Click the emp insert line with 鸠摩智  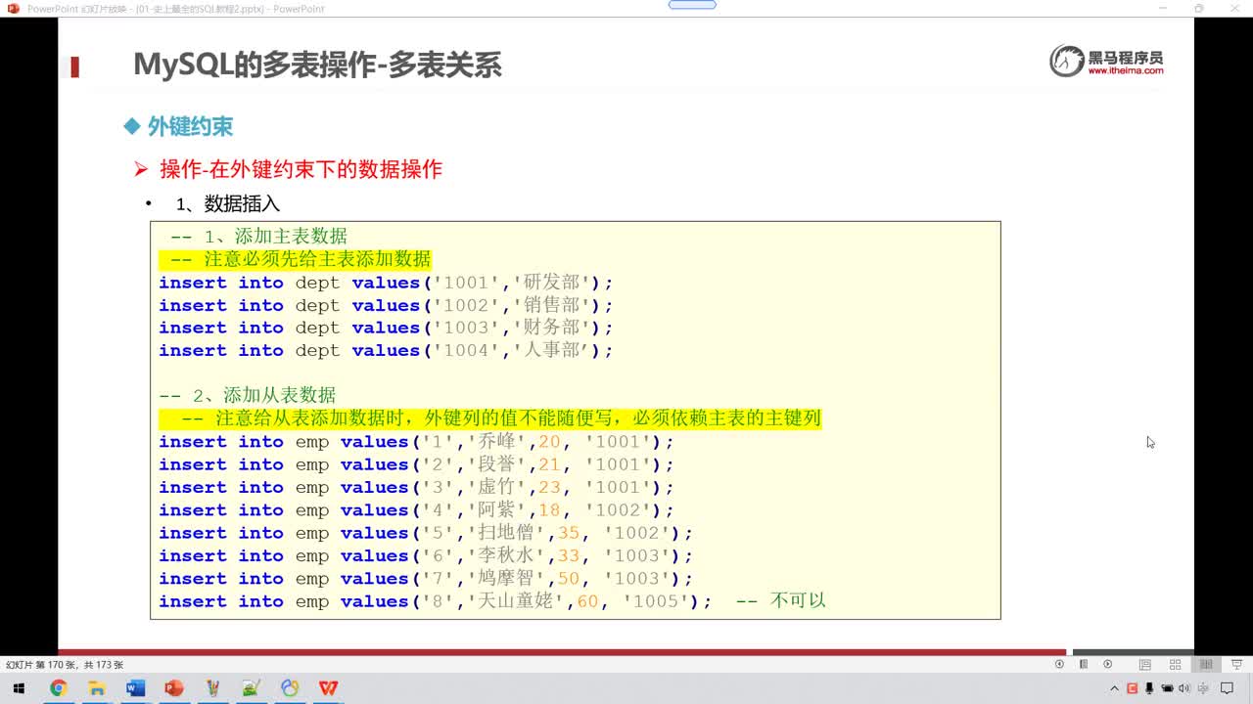click(426, 578)
